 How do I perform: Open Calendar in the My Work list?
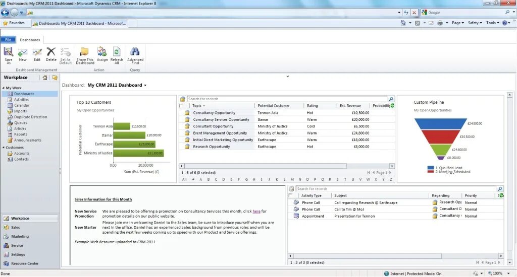click(21, 105)
